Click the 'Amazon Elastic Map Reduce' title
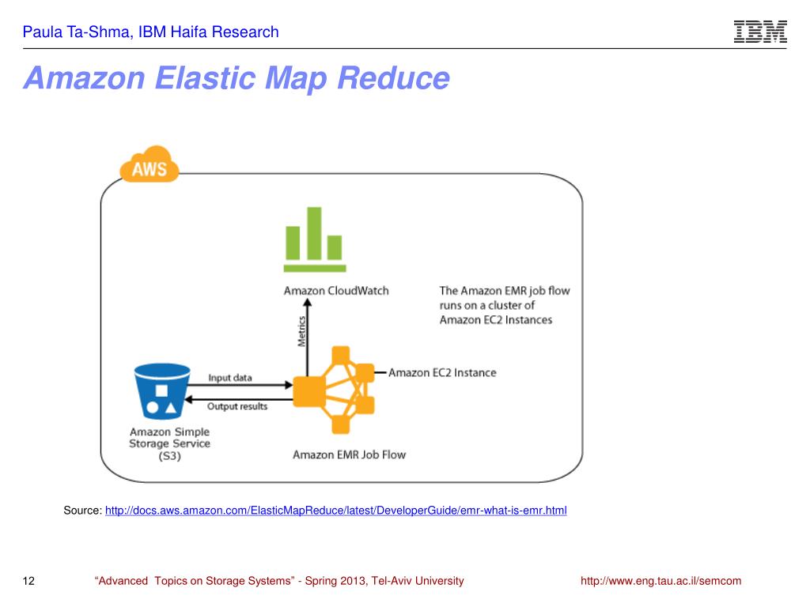This screenshot has width=810, height=607. (237, 78)
